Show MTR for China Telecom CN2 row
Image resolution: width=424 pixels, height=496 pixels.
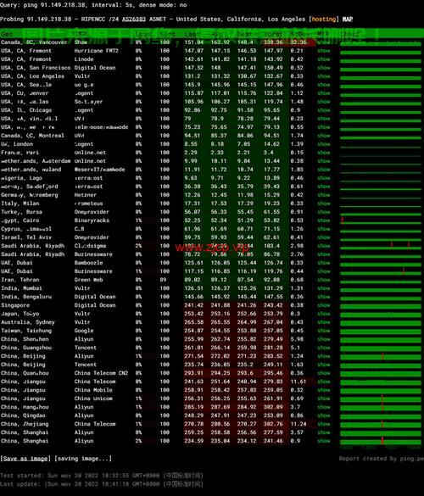click(x=324, y=373)
